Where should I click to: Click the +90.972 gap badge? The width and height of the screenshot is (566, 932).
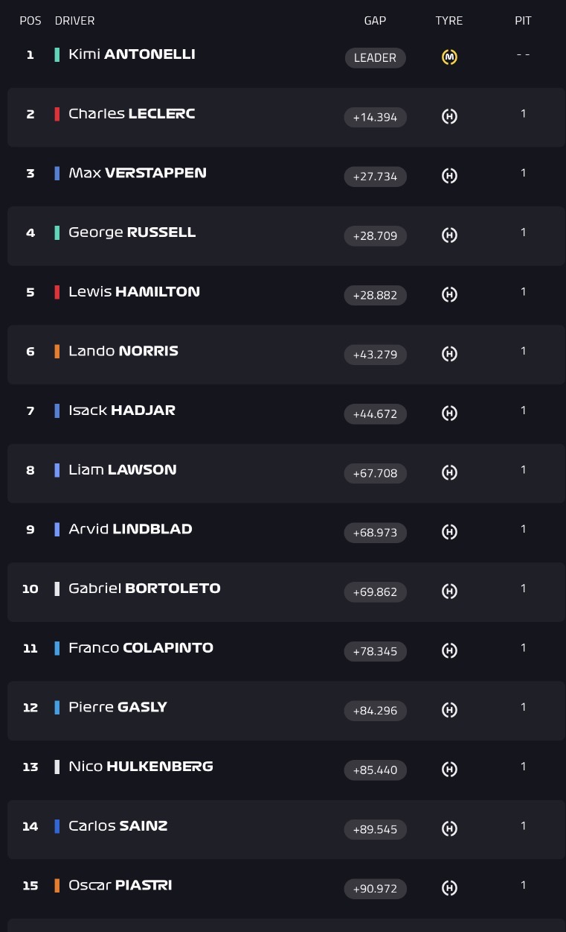(375, 888)
